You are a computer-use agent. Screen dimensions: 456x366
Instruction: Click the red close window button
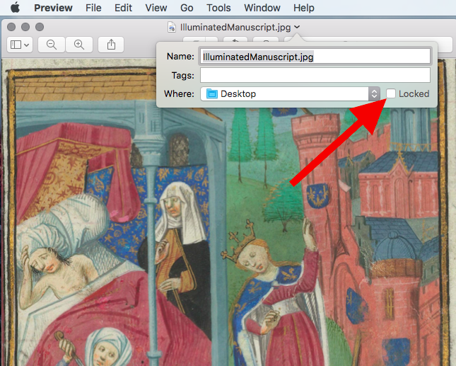(x=11, y=27)
